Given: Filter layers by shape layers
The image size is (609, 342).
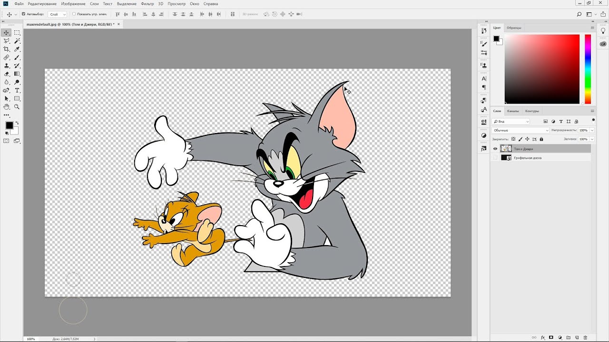Looking at the screenshot, I should coord(569,122).
